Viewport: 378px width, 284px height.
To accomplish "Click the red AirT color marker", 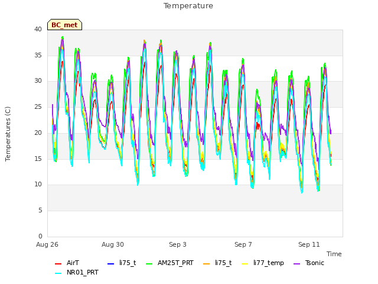I will point(58,264).
